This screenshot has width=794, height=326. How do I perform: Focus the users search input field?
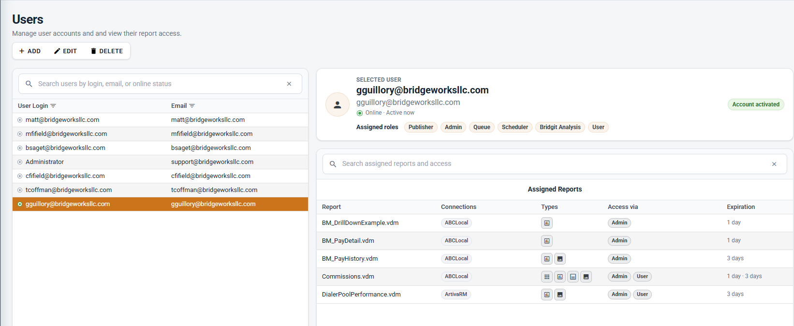point(160,84)
